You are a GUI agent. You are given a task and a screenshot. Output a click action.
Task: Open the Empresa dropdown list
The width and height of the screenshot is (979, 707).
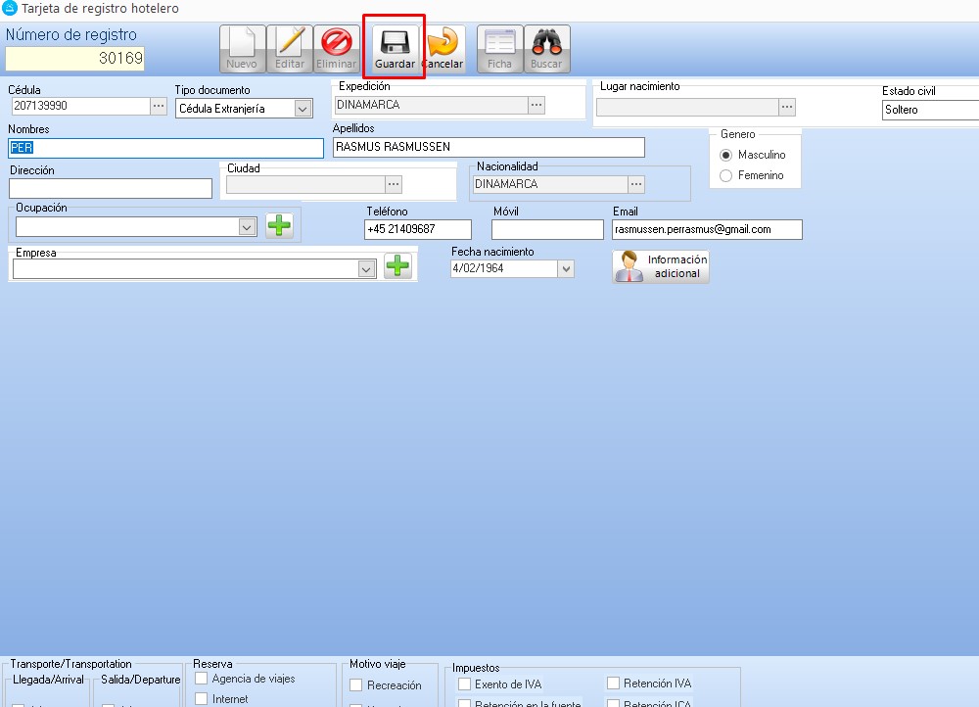pyautogui.click(x=367, y=268)
